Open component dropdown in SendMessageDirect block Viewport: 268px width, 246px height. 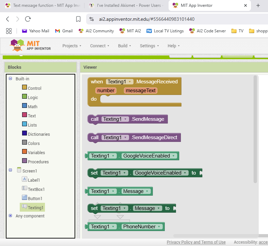[115, 137]
